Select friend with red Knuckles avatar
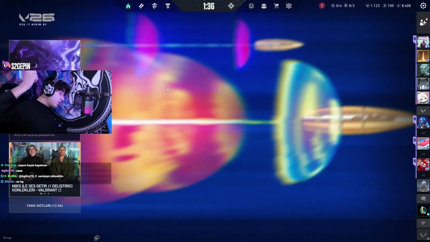Viewport: 430px width, 242px height. tap(423, 164)
